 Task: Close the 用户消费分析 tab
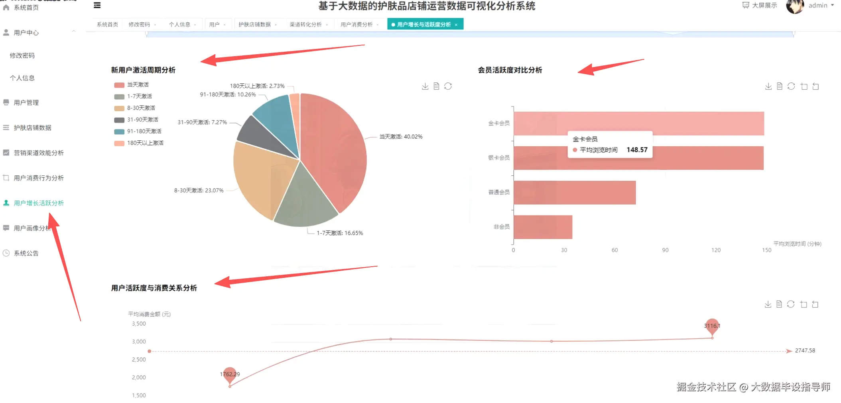click(377, 24)
